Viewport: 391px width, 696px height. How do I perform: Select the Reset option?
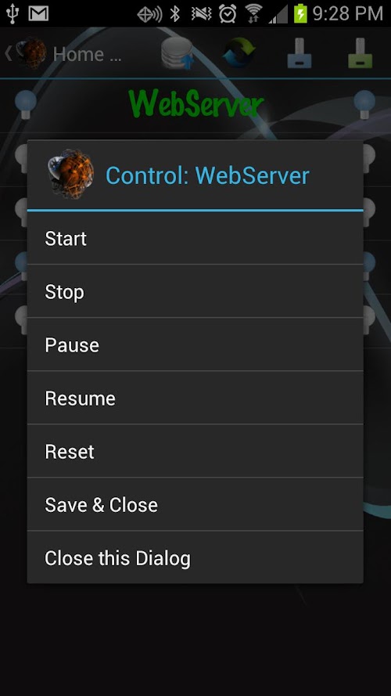[195, 451]
